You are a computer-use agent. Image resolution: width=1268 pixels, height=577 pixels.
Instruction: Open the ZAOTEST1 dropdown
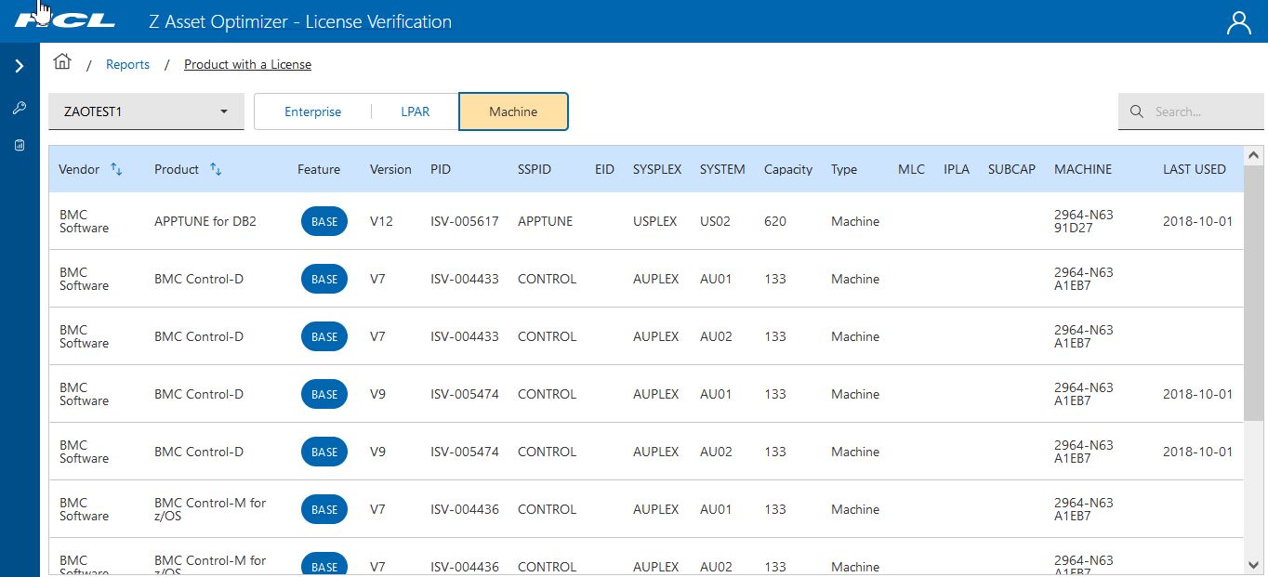[x=146, y=111]
